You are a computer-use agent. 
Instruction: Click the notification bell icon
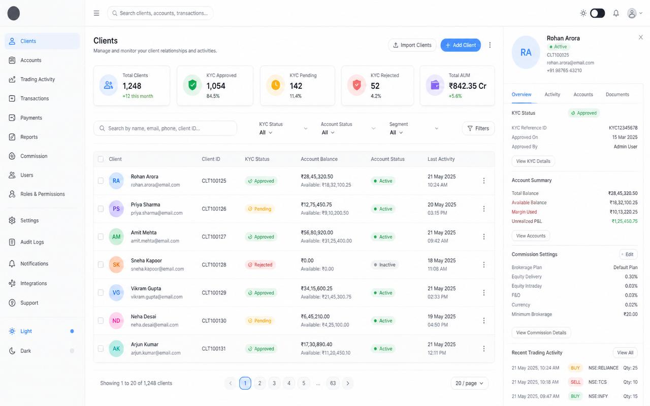click(616, 13)
